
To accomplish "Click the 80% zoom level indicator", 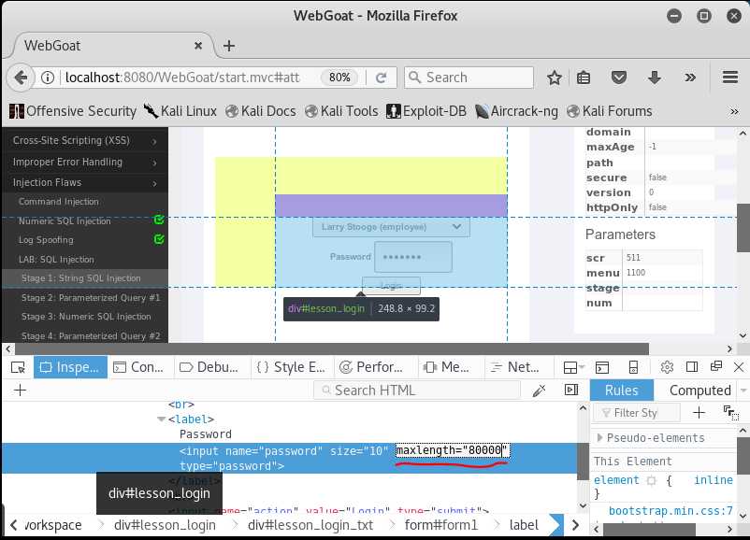I will click(x=339, y=78).
